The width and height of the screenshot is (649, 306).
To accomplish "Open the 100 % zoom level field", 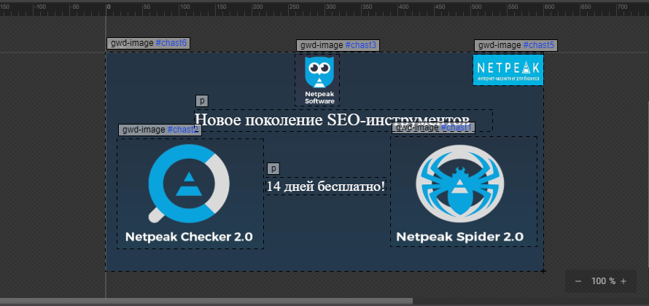I will pyautogui.click(x=603, y=281).
